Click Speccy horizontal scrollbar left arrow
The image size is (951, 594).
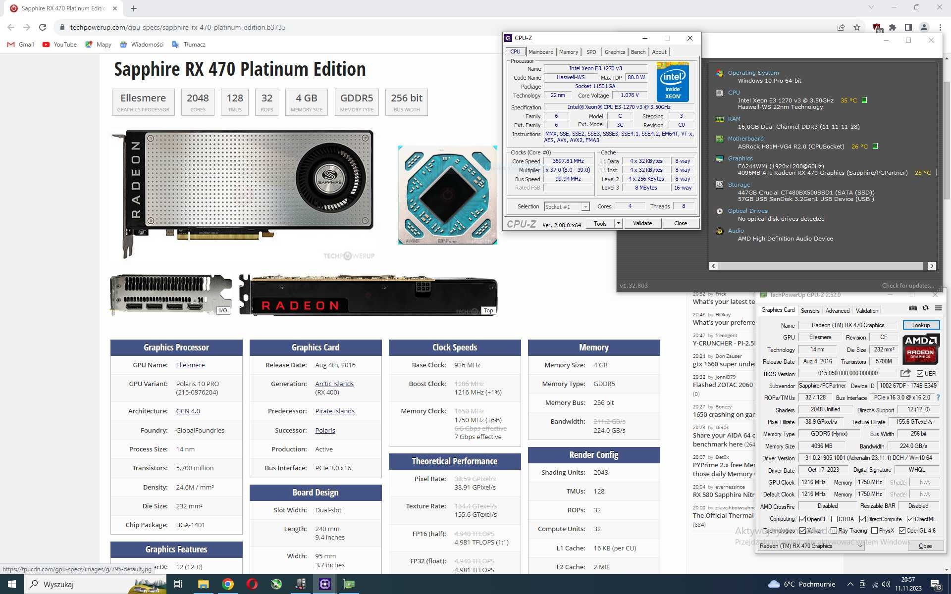click(713, 266)
